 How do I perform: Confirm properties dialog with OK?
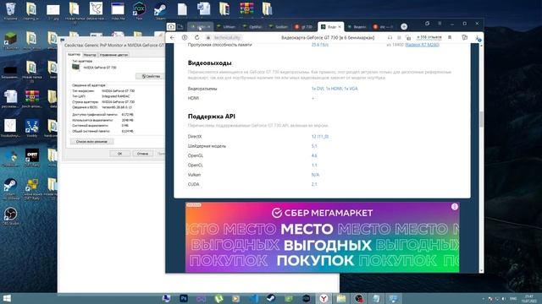(119, 154)
